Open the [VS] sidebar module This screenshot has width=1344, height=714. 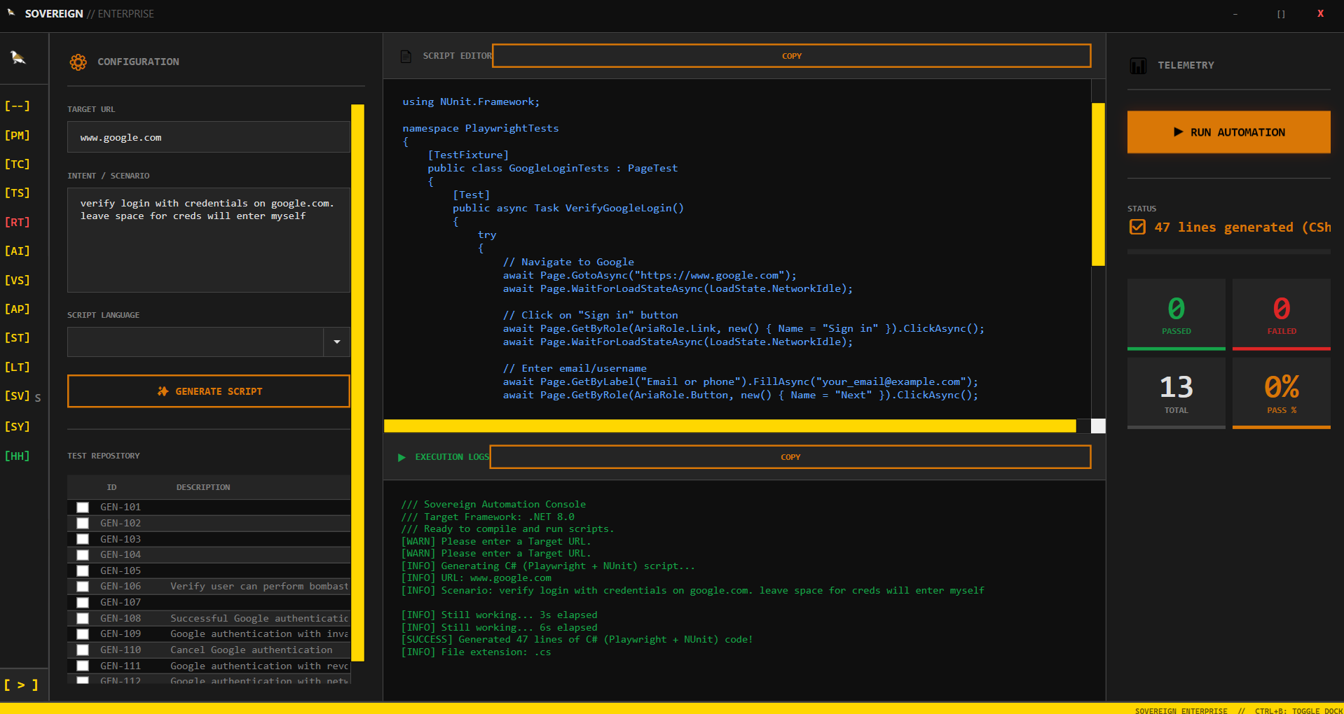[18, 280]
